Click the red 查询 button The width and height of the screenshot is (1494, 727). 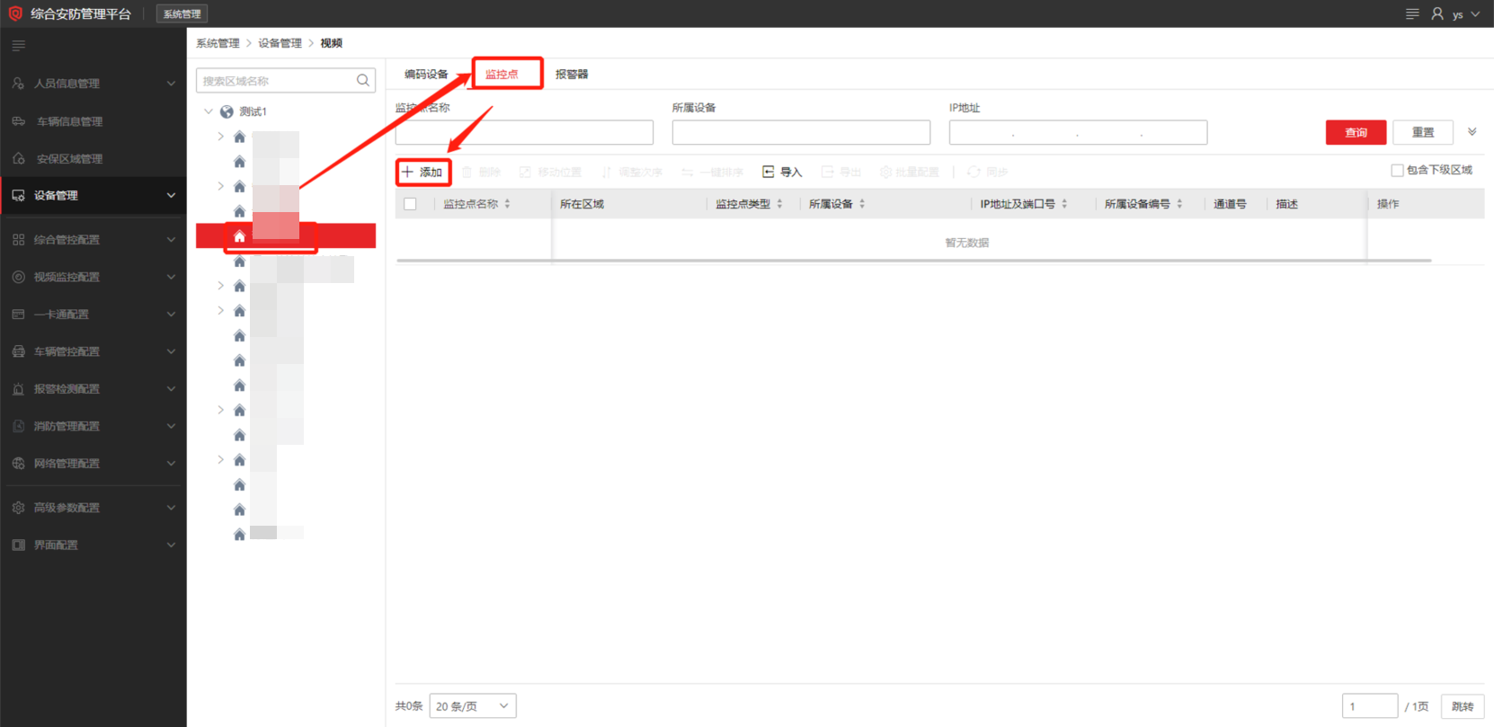1356,132
